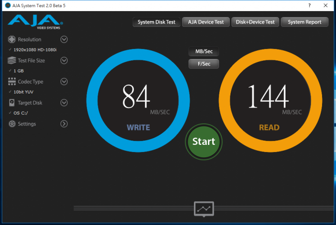The height and width of the screenshot is (225, 336).
Task: Click the Codec Type film icon
Action: pos(12,82)
